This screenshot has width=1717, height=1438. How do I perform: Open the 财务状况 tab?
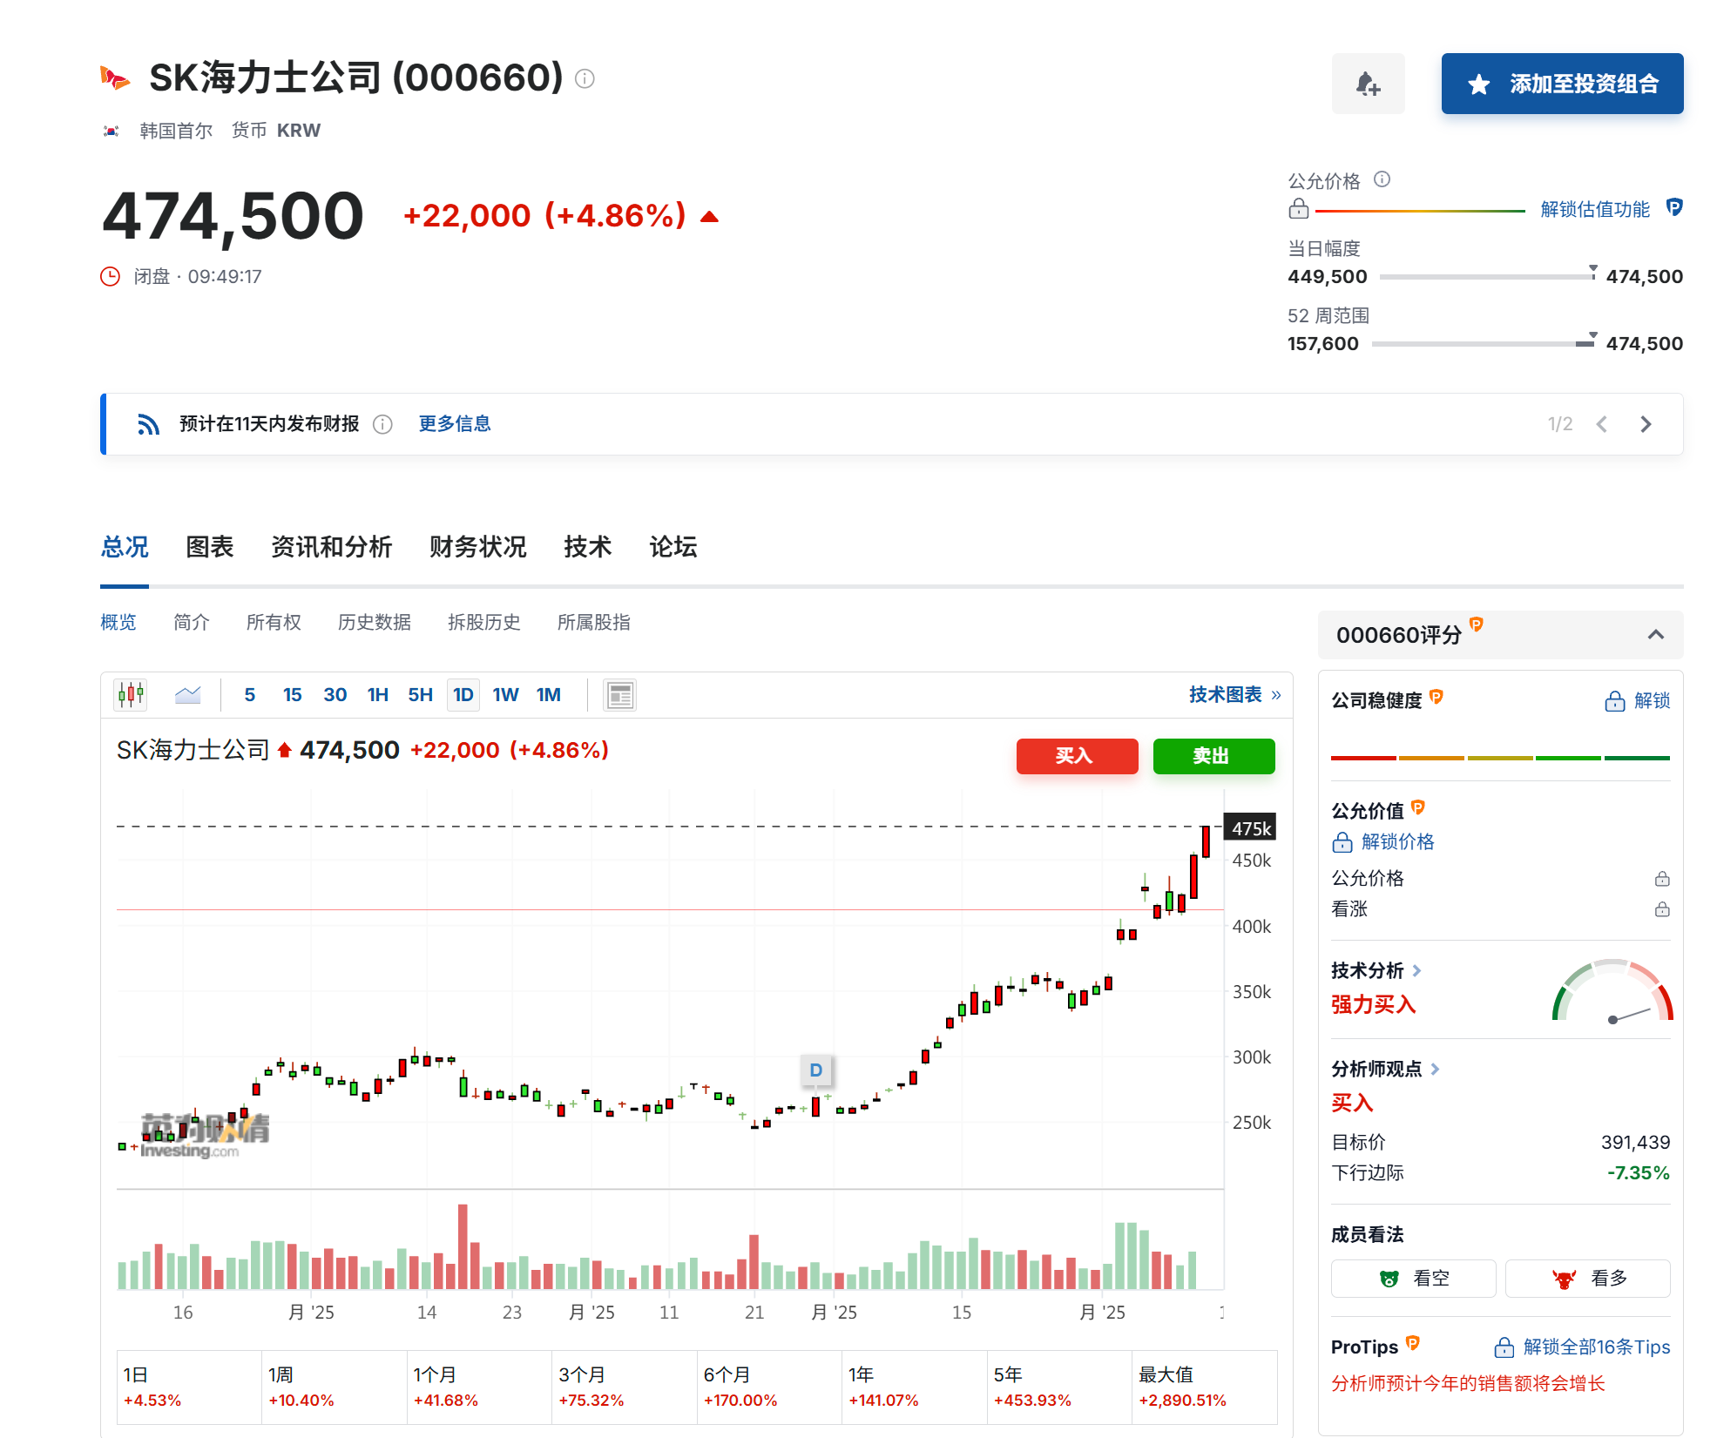pos(477,547)
